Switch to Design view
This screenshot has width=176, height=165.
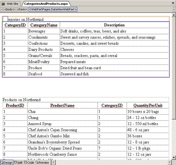click(7, 163)
